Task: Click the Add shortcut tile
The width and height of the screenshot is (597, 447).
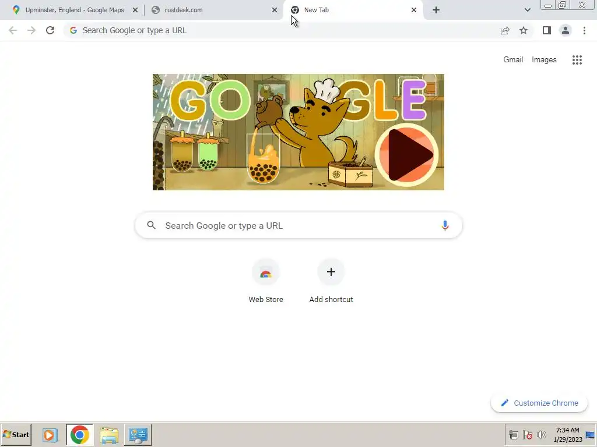Action: pyautogui.click(x=331, y=281)
